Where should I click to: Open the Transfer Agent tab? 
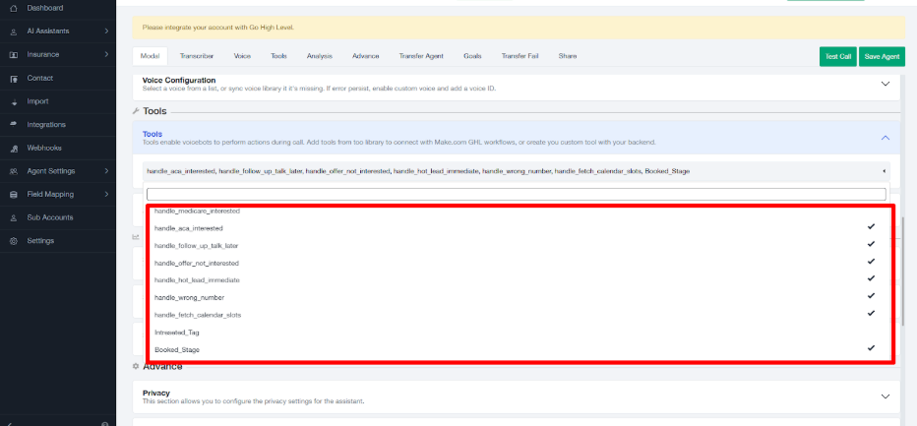pyautogui.click(x=420, y=57)
